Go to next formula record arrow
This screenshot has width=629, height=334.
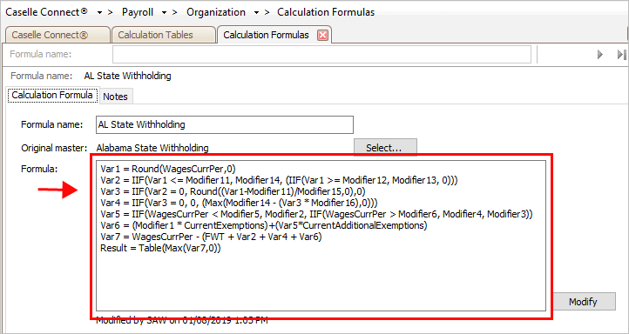click(600, 55)
